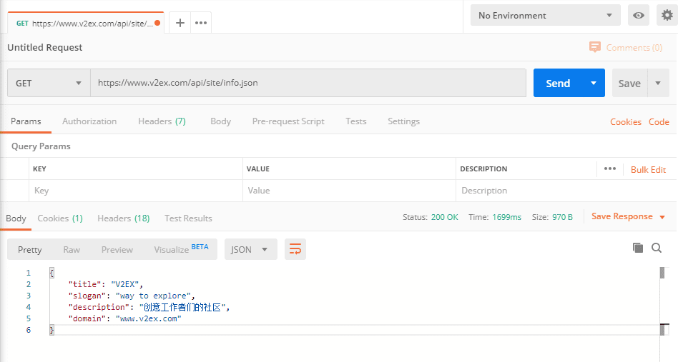Screen dimensions: 678x362
Task: Switch to the Params tab
Action: [26, 121]
